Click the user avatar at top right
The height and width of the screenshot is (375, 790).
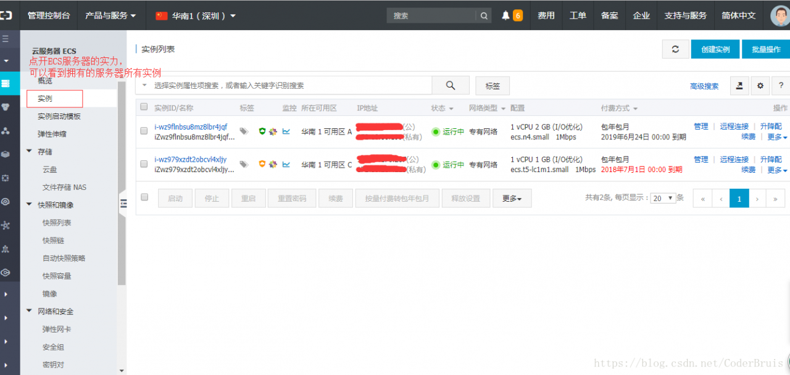click(780, 15)
